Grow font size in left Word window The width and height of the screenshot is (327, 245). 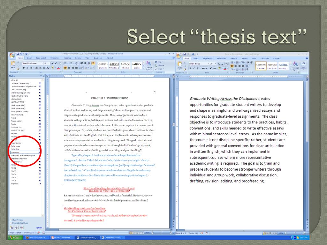click(x=52, y=63)
